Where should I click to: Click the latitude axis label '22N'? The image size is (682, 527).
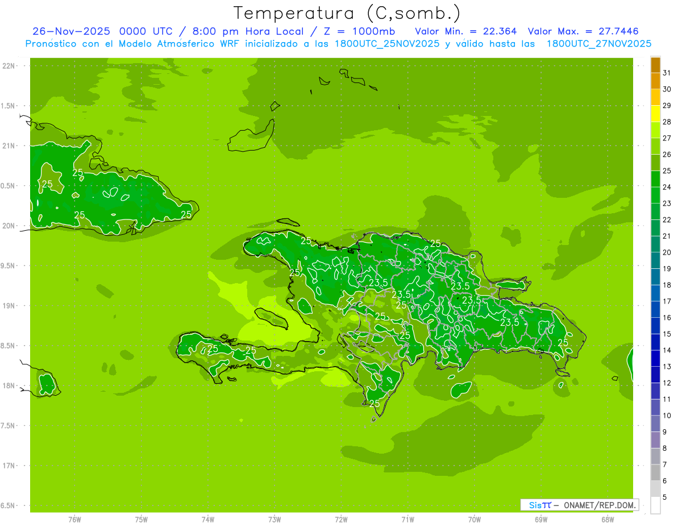pos(9,65)
